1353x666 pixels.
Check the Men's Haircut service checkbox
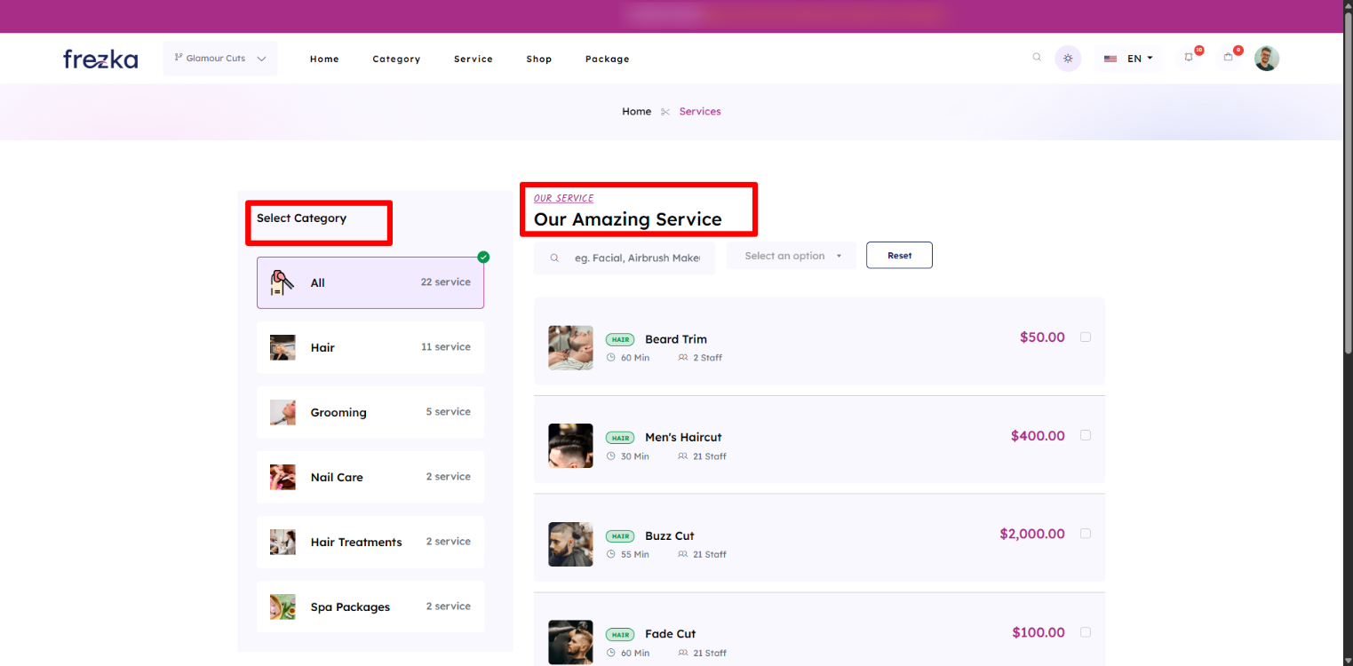tap(1086, 435)
